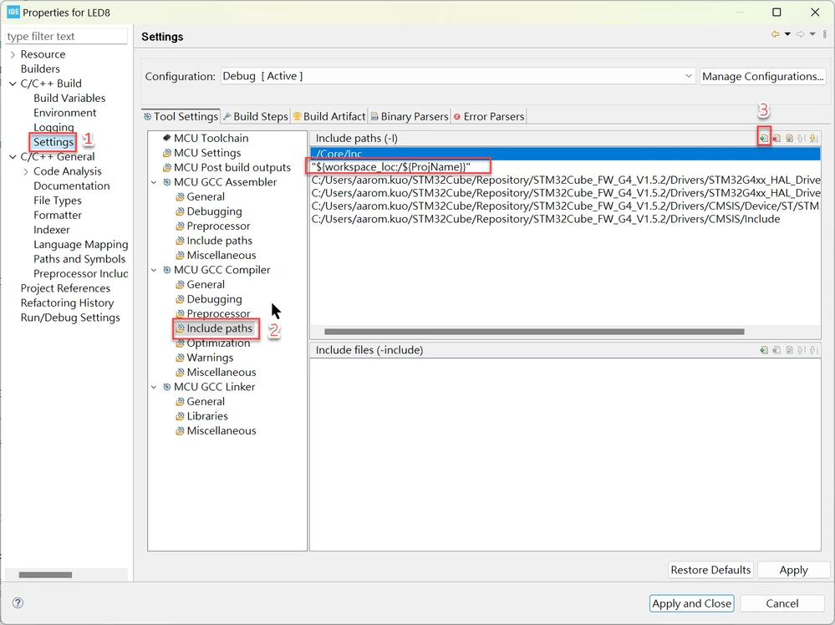
Task: Add a new include path entry
Action: 764,139
